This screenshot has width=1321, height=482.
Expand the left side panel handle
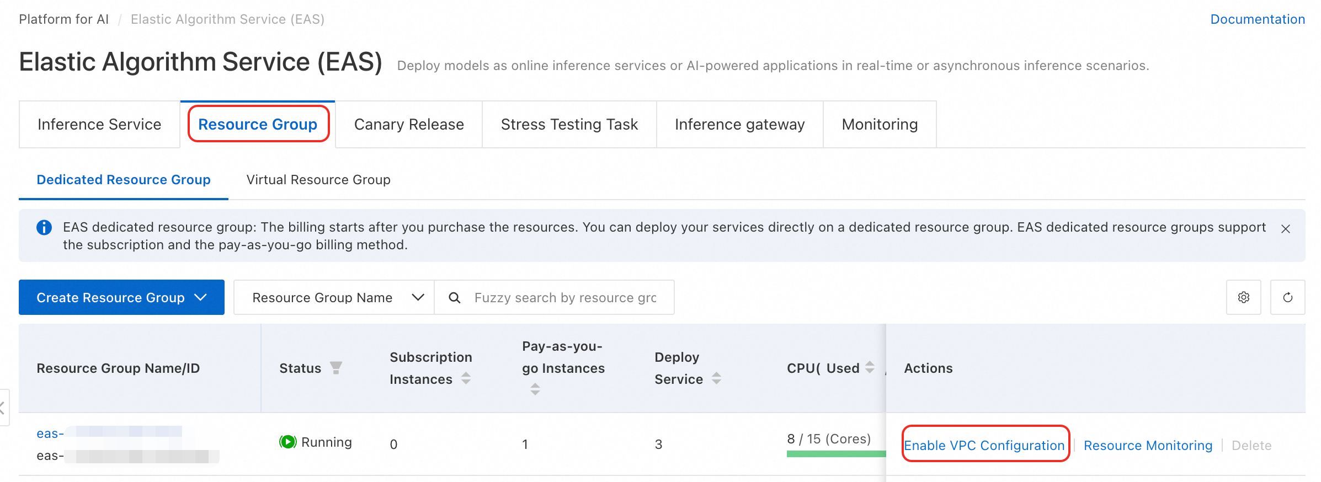3,408
